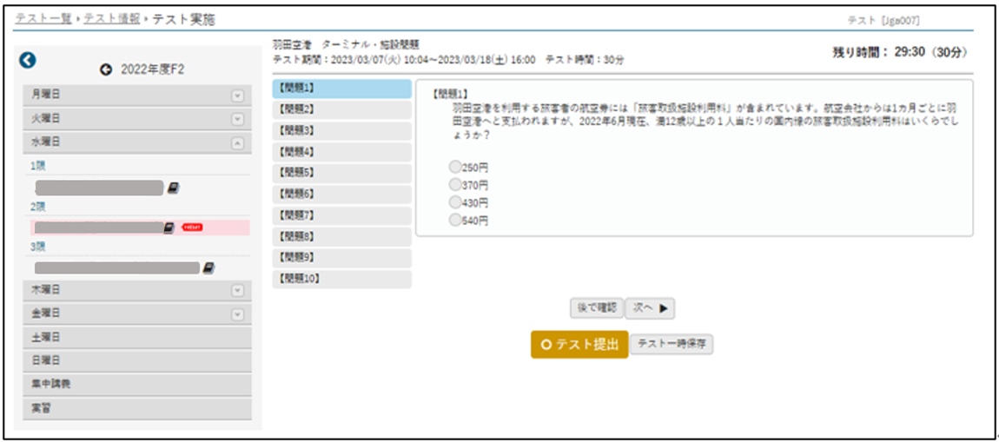Choose the 540円 radio button
The image size is (999, 442).
(454, 221)
